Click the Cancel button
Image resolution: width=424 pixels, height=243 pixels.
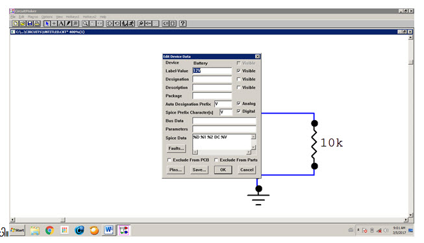pyautogui.click(x=247, y=170)
